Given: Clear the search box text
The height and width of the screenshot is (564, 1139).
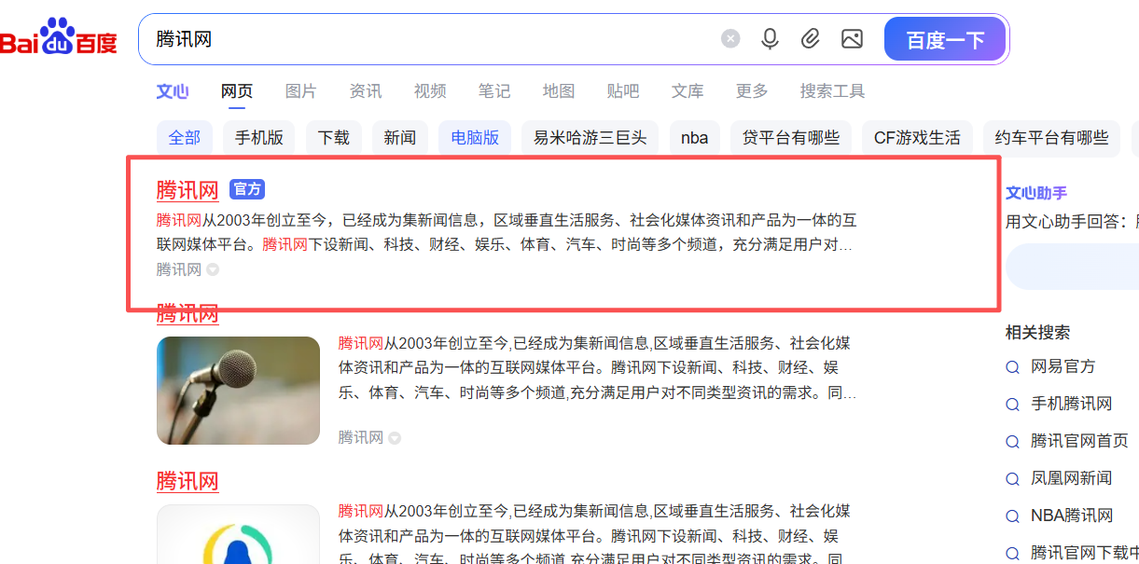Looking at the screenshot, I should click(730, 39).
